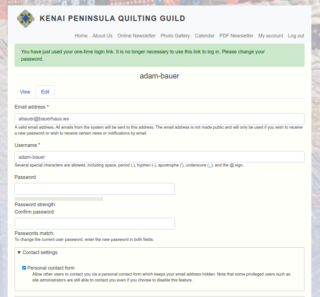Screen dimensions: 320x297
Task: Go to My account
Action: (x=271, y=36)
